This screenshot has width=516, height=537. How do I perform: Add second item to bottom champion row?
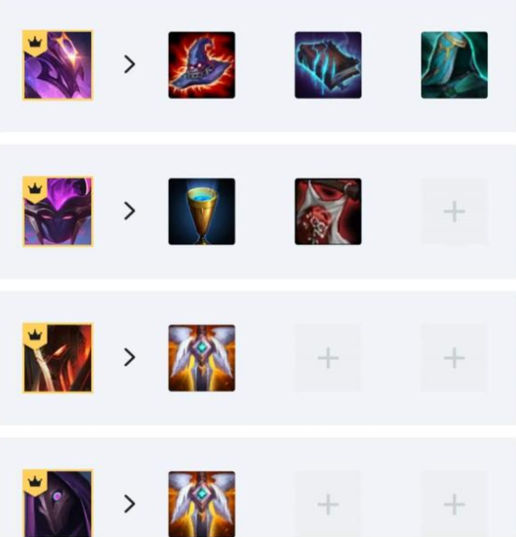pyautogui.click(x=328, y=504)
